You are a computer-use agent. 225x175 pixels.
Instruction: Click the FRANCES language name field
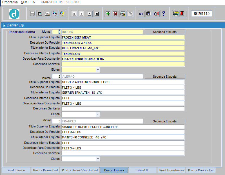102,121
